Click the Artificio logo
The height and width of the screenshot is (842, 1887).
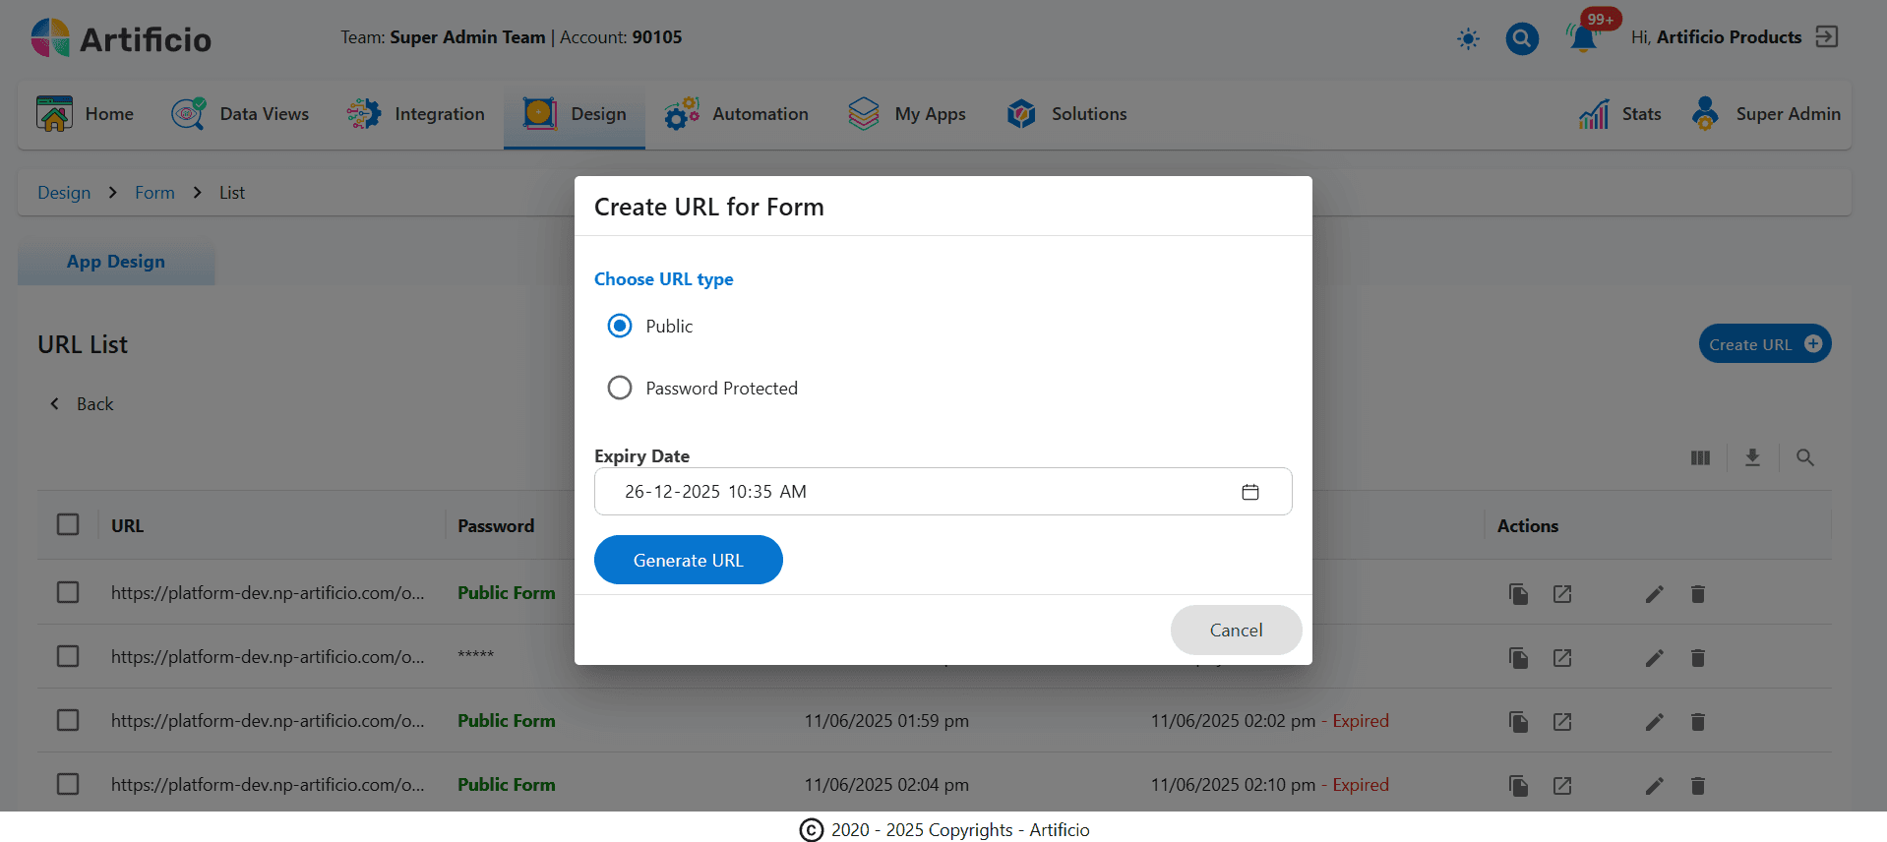click(x=121, y=38)
